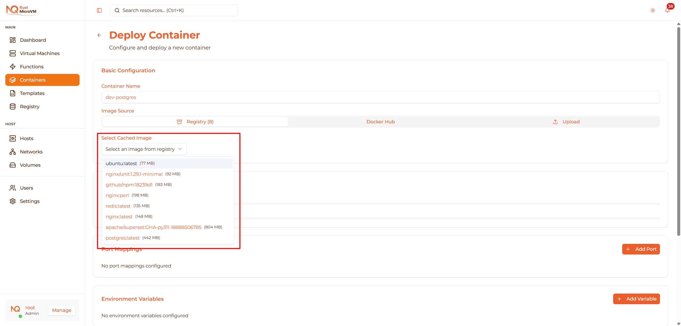
Task: Click the back arrow beside Deploy Container
Action: [99, 35]
